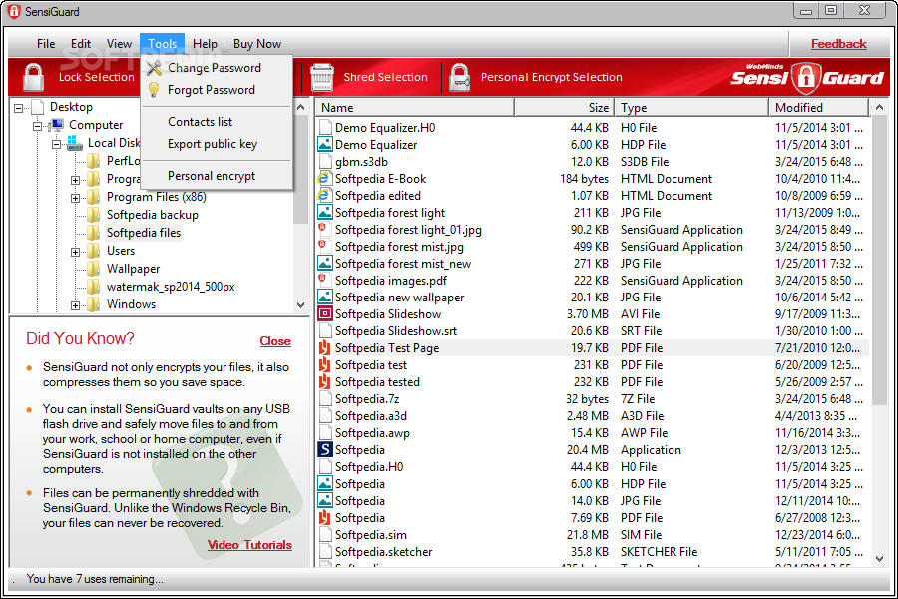Sort files by Size column header
The width and height of the screenshot is (898, 599).
(x=564, y=107)
